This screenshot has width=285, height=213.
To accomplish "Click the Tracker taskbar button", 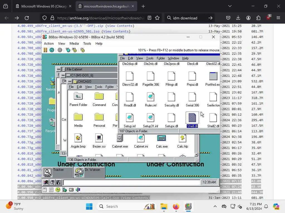I will (57, 173).
